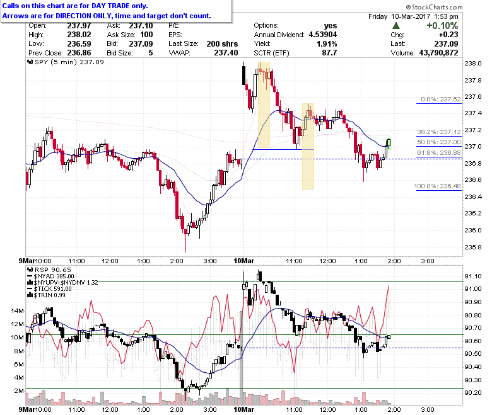This screenshot has height=415, width=492.
Task: Click the 2M volume axis label
Action: pyautogui.click(x=19, y=390)
